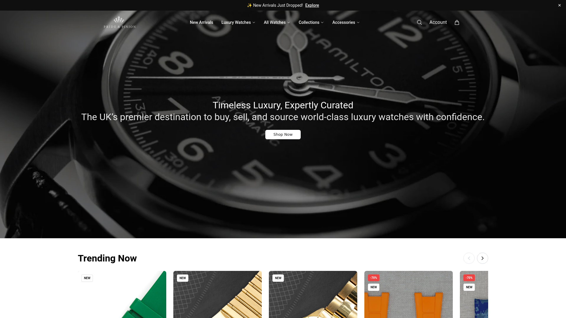Screen dimensions: 566x318
Task: Dismiss the announcement bar with X
Action: tap(559, 5)
